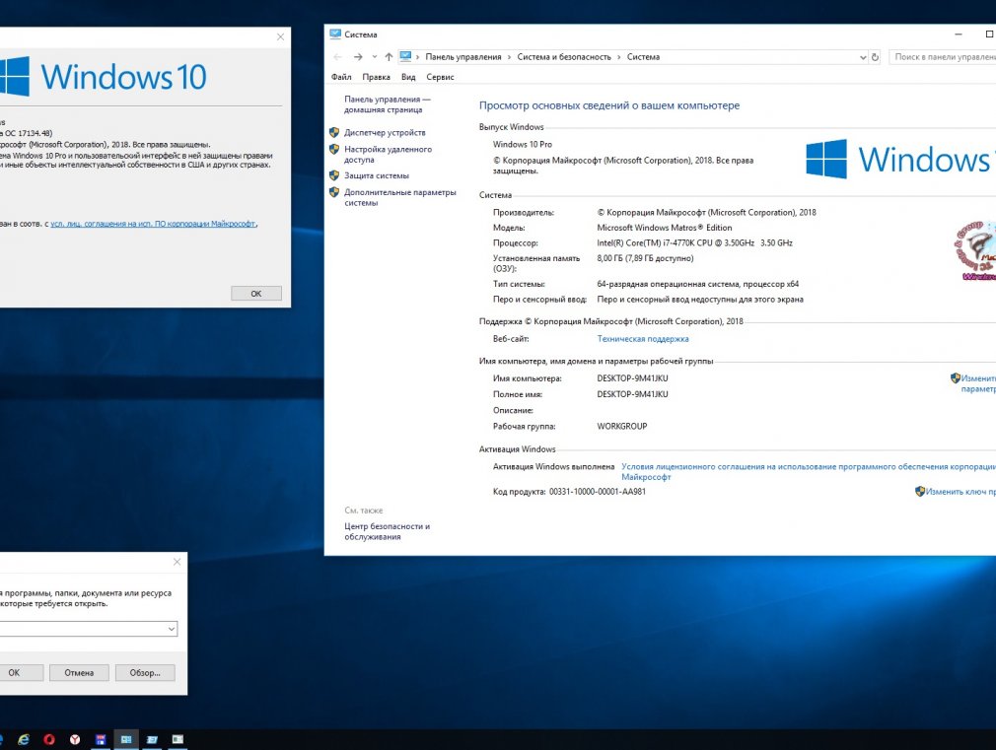Click the OEM dolphin logo image

(974, 250)
